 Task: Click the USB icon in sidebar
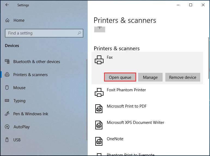[7, 140]
